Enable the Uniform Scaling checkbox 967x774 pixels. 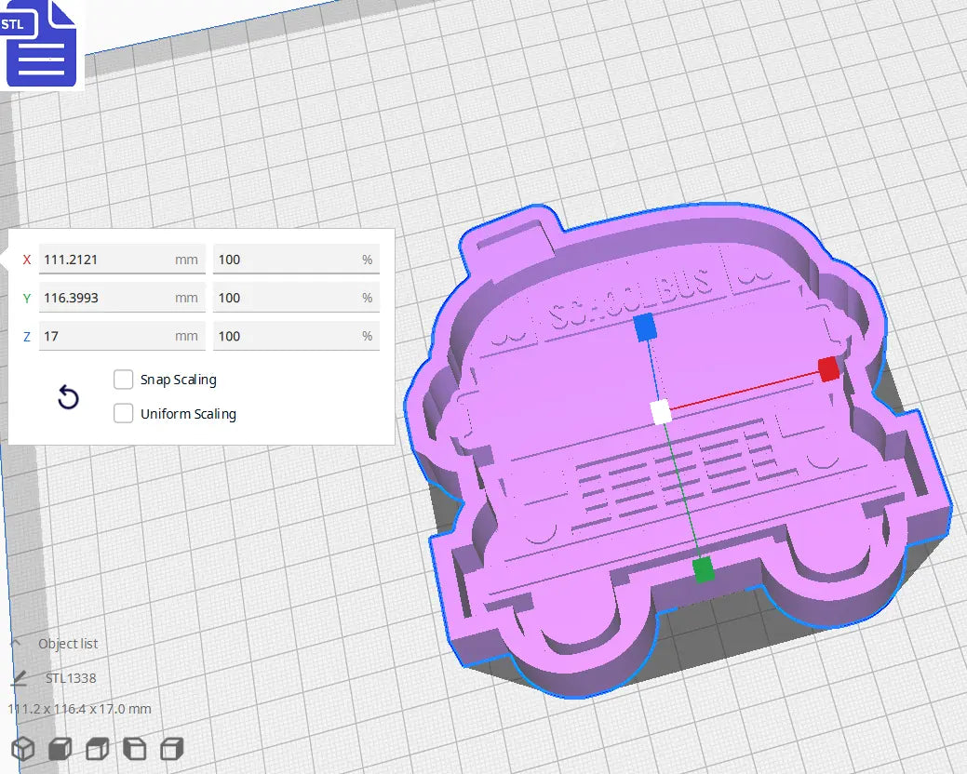coord(123,413)
